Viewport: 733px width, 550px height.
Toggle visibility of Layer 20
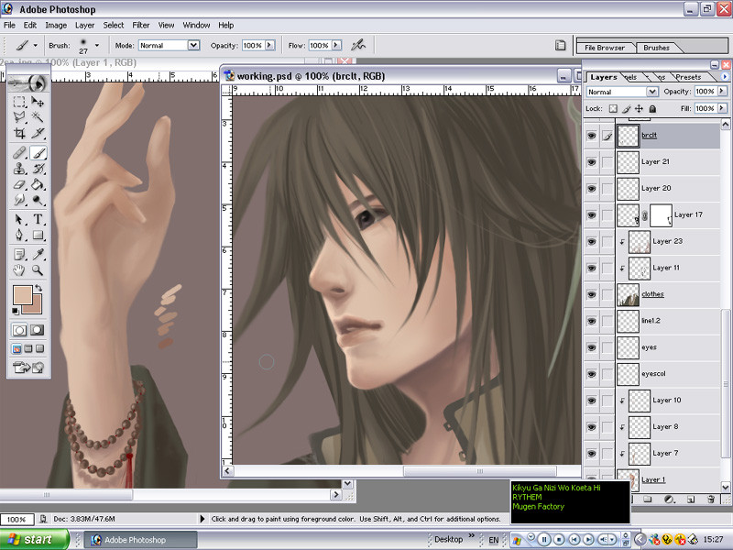(x=591, y=189)
